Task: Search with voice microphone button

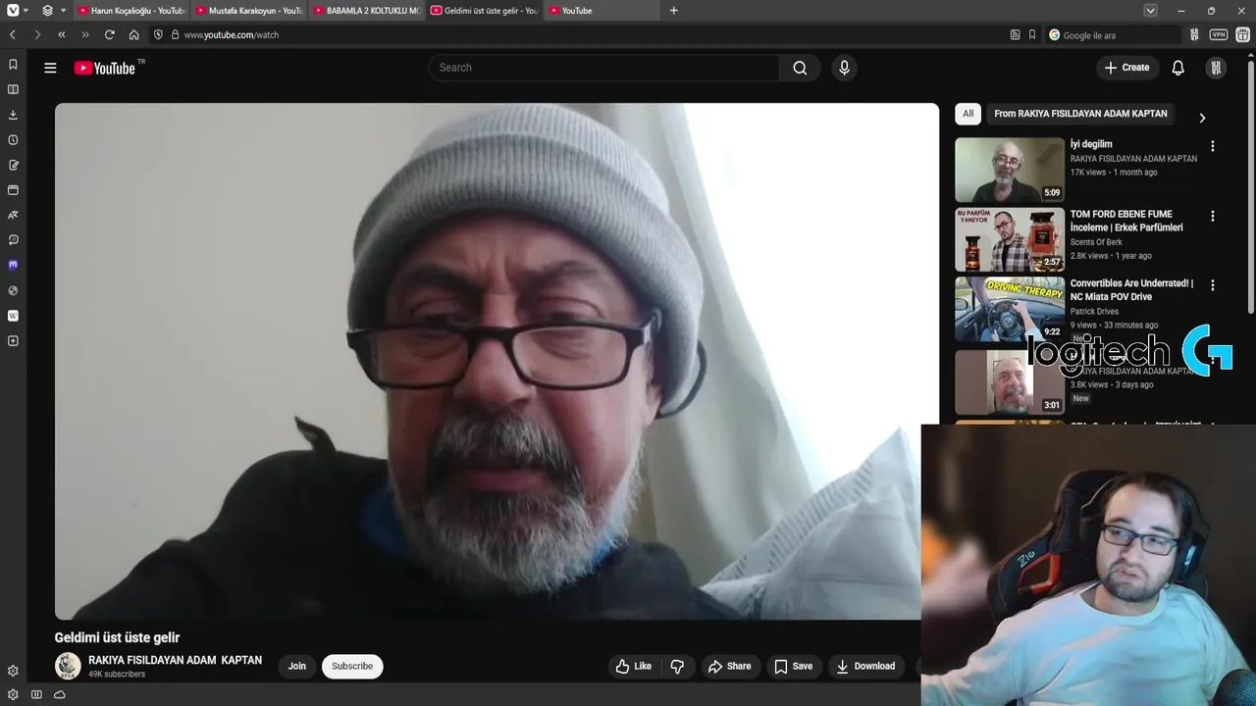Action: coord(844,68)
